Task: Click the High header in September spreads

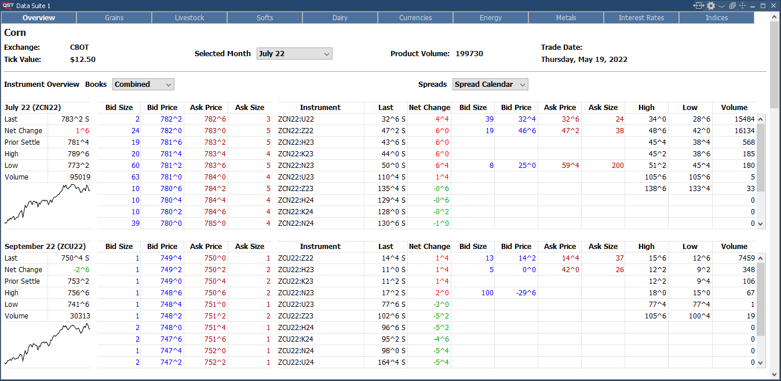Action: 647,246
